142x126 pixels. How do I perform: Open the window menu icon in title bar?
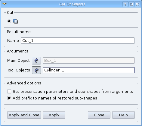click(x=5, y=4)
